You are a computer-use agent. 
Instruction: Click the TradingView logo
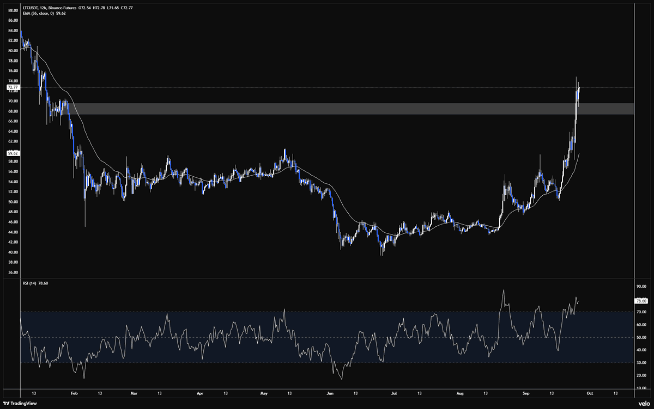click(20, 404)
